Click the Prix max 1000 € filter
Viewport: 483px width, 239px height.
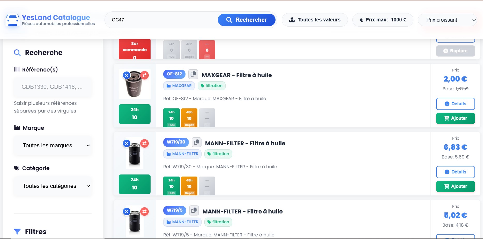[x=383, y=20]
